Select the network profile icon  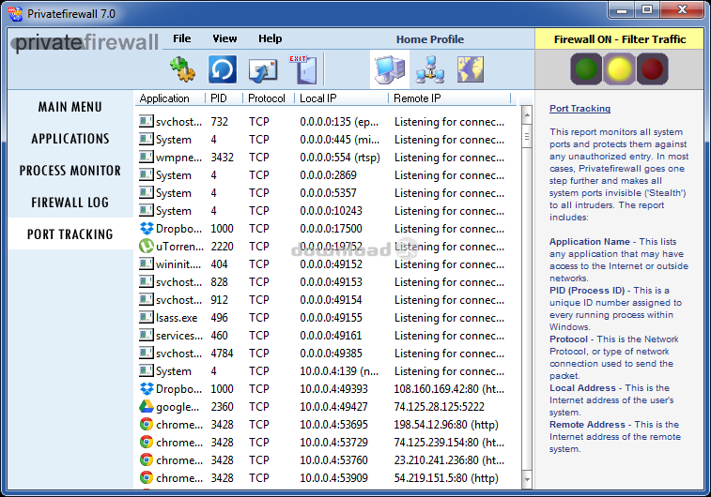tap(429, 69)
